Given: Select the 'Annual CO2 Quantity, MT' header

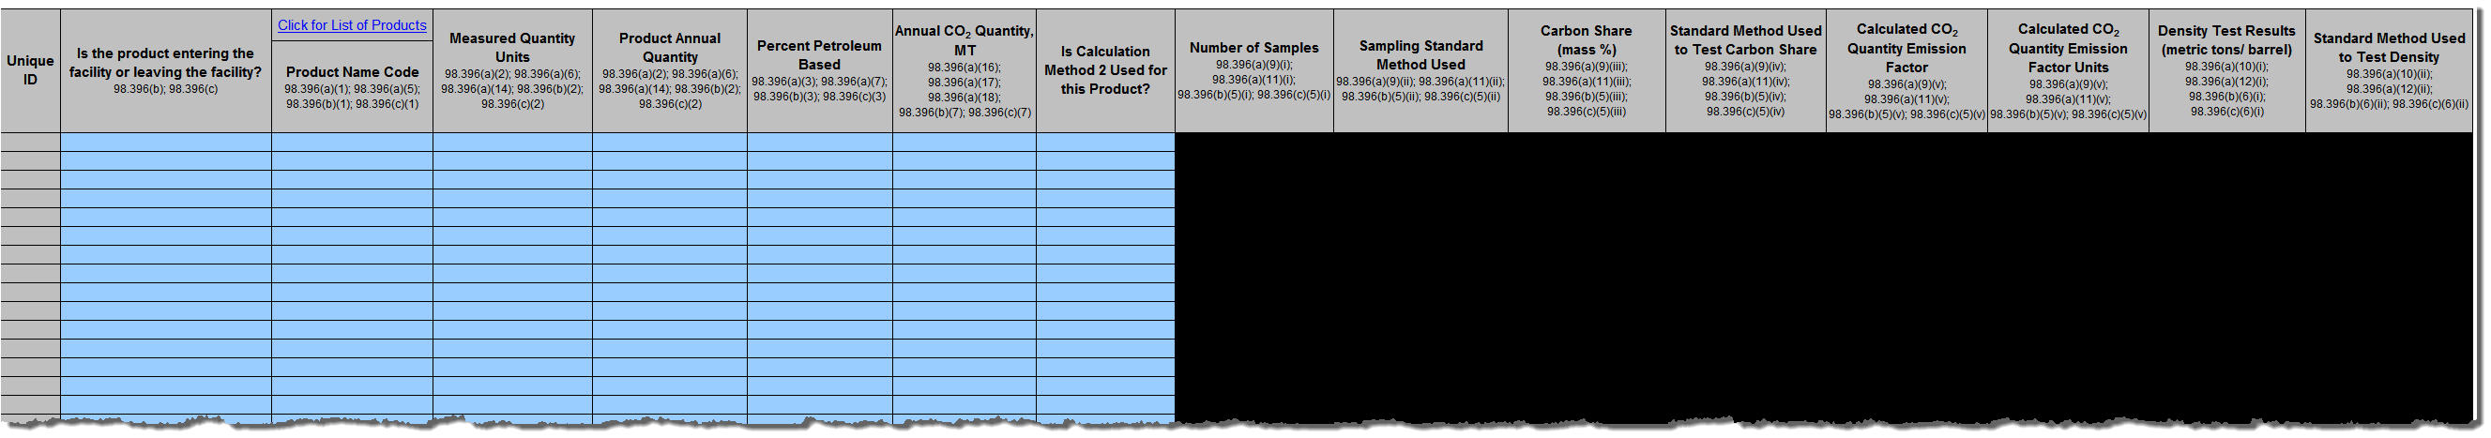Looking at the screenshot, I should point(965,70).
